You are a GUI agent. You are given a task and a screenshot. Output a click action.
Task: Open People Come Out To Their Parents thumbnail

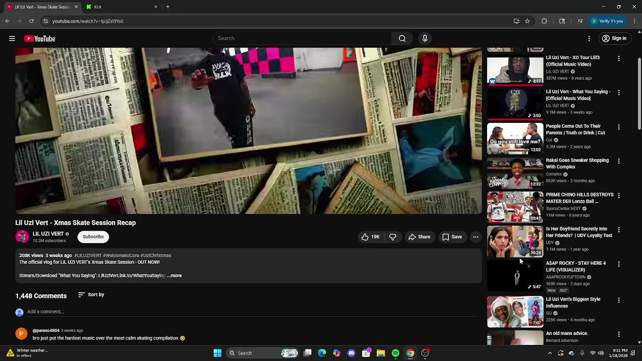click(x=515, y=139)
